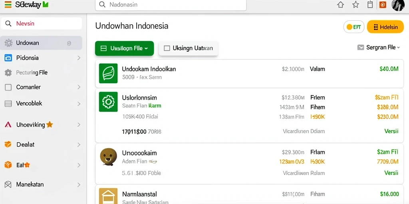Click the clipboard icon in top bar
Screen dimensions: 409x204
[370, 5]
